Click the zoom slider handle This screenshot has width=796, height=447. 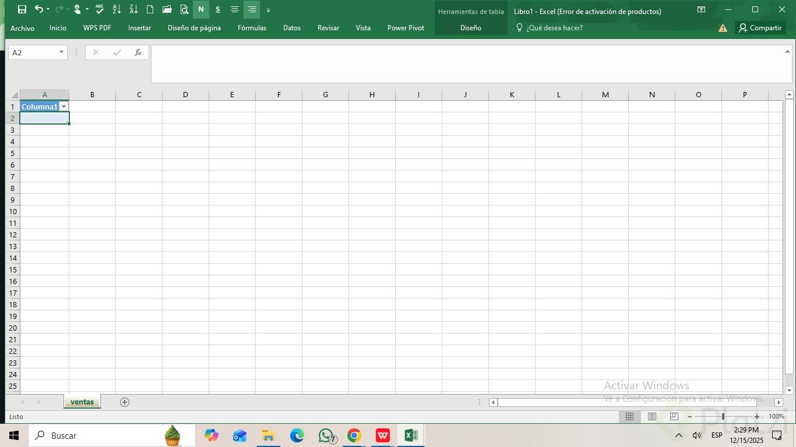pyautogui.click(x=723, y=417)
